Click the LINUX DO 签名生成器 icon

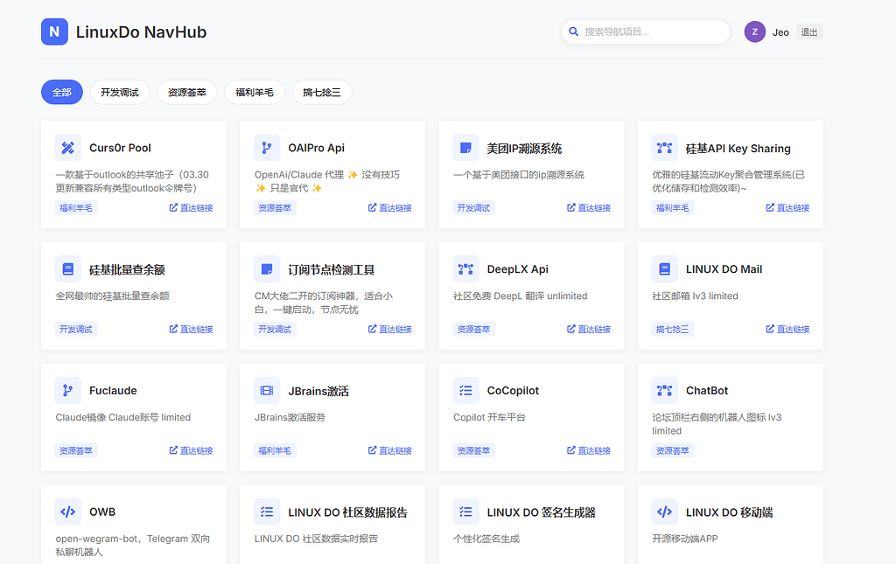click(x=465, y=512)
